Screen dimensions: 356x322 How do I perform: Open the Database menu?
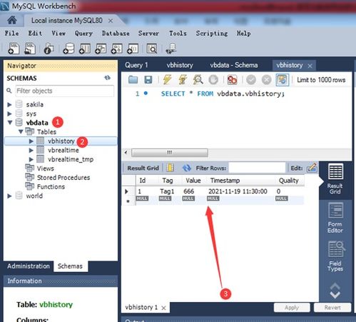[116, 34]
